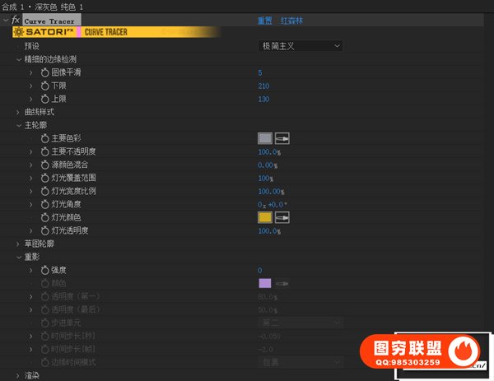
Task: Click the eyedropper next to 主要色彩 swatch
Action: click(x=282, y=138)
